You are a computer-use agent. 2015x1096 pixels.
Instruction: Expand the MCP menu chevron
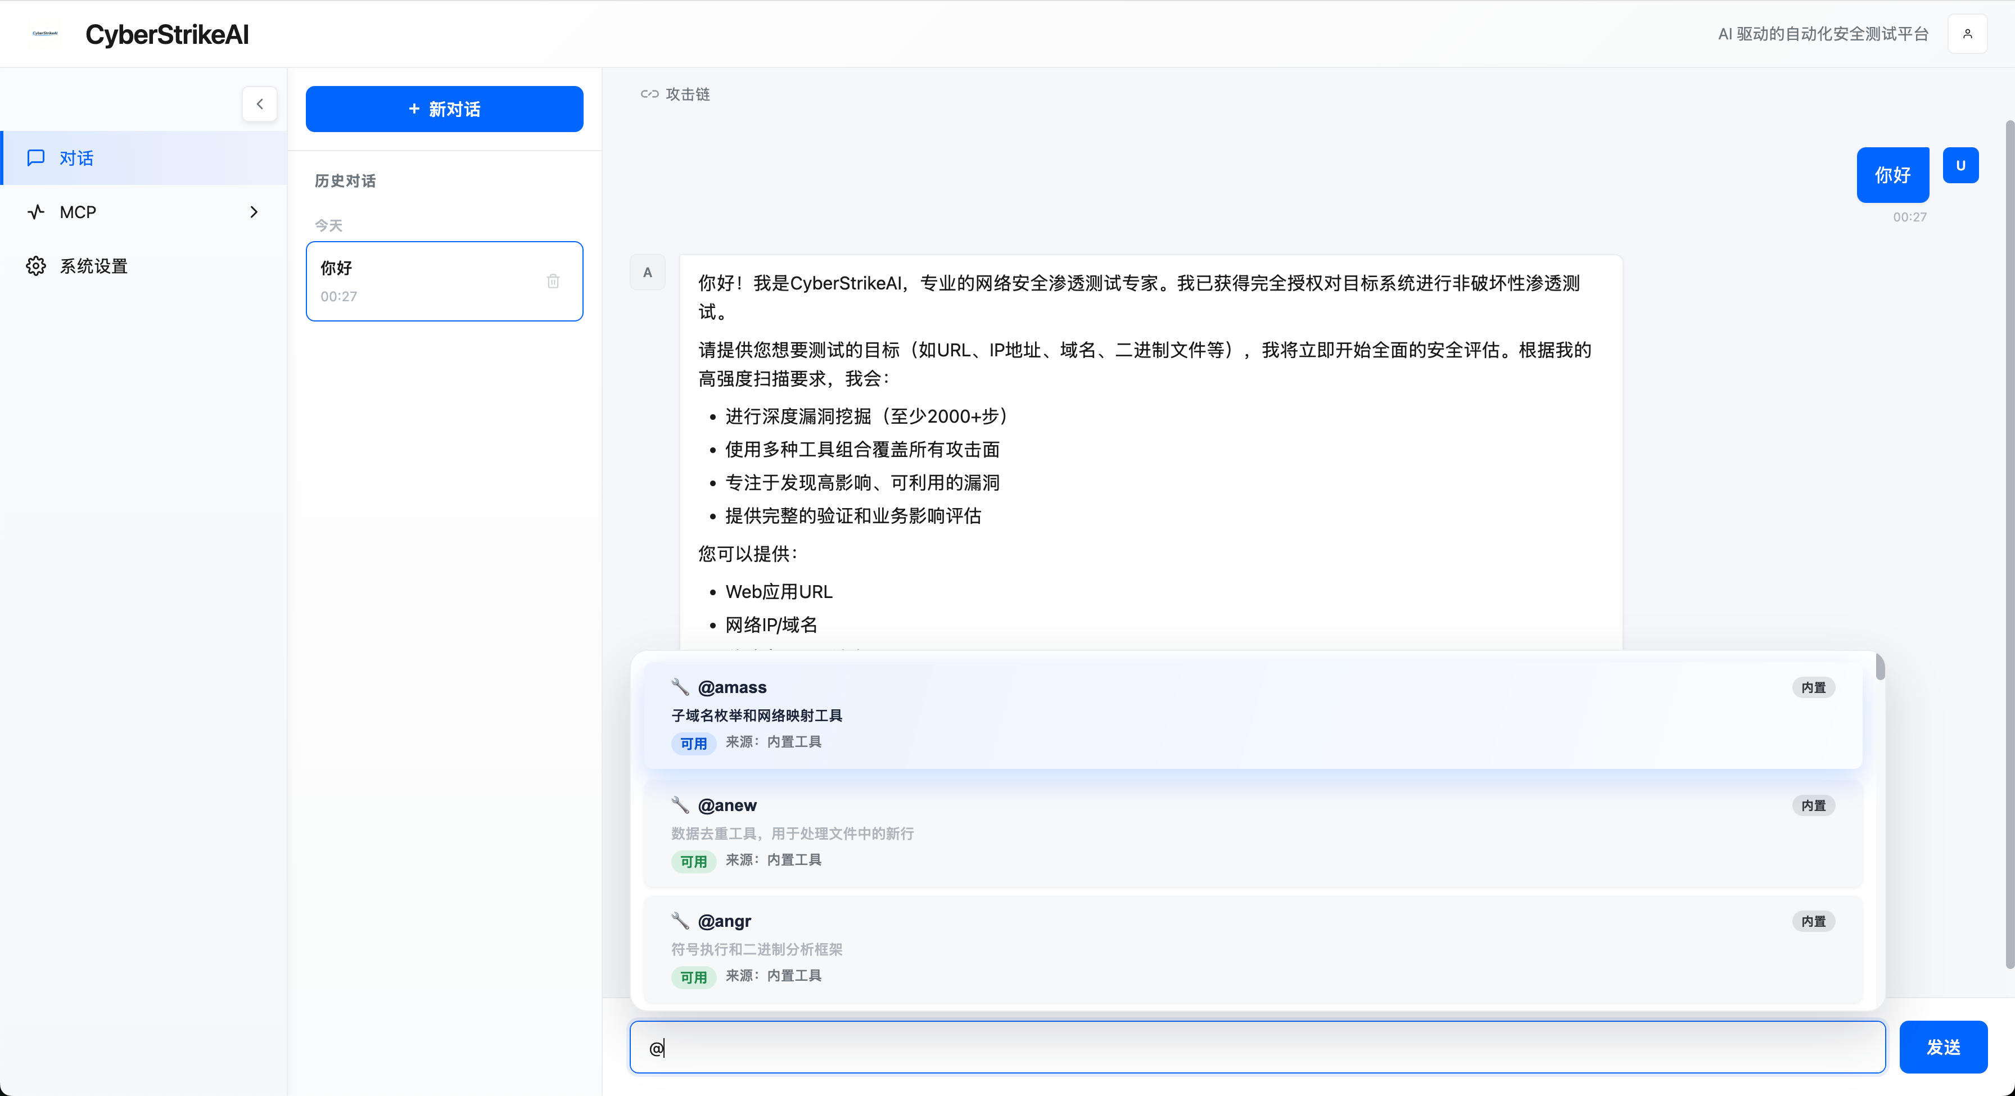(x=254, y=212)
